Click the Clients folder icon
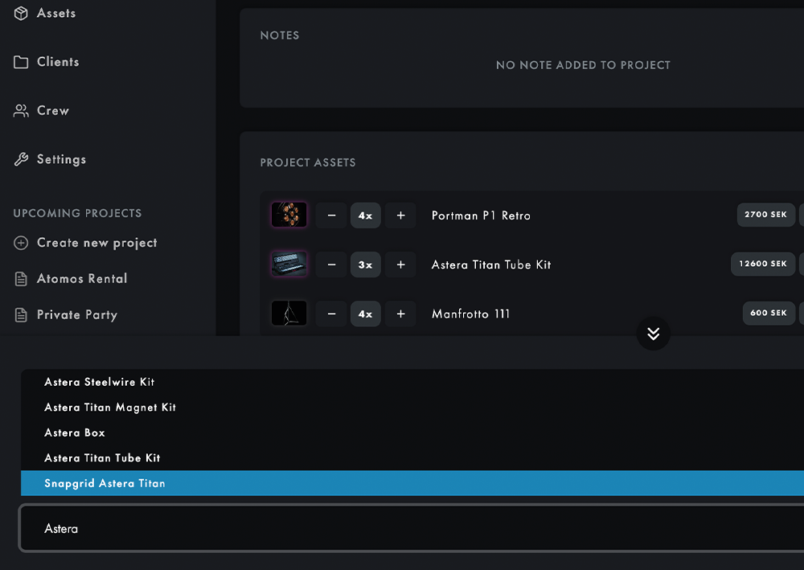The image size is (804, 570). [21, 62]
